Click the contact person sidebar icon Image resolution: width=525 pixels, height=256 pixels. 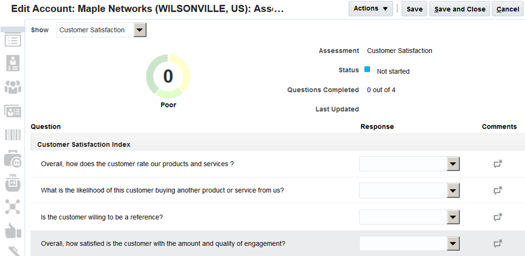pos(13,63)
